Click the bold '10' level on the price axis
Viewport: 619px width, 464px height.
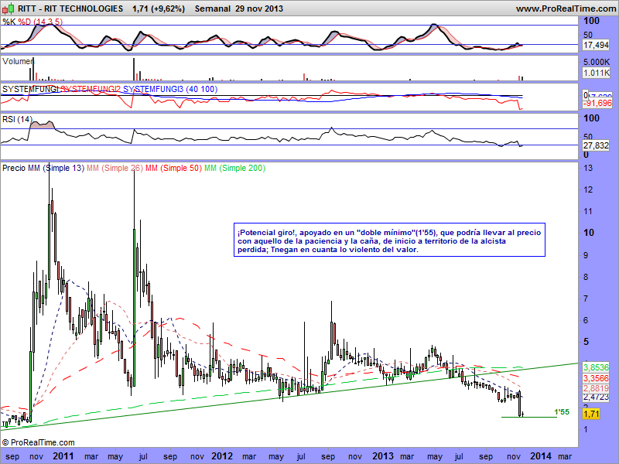click(589, 233)
